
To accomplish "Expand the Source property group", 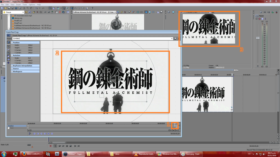I will [12, 69].
